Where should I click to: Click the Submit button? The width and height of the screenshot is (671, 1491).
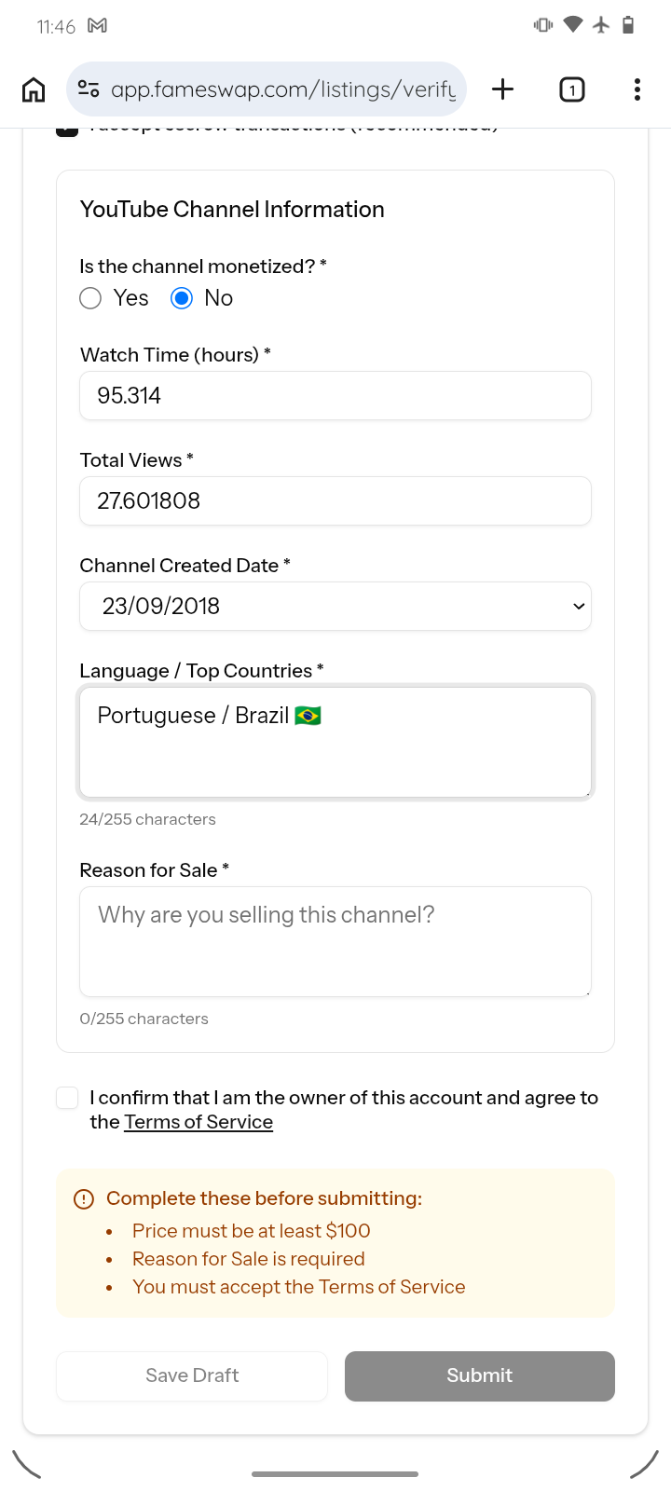[480, 1376]
